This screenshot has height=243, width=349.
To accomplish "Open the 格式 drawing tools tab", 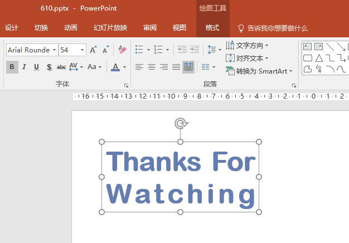I will tap(212, 28).
